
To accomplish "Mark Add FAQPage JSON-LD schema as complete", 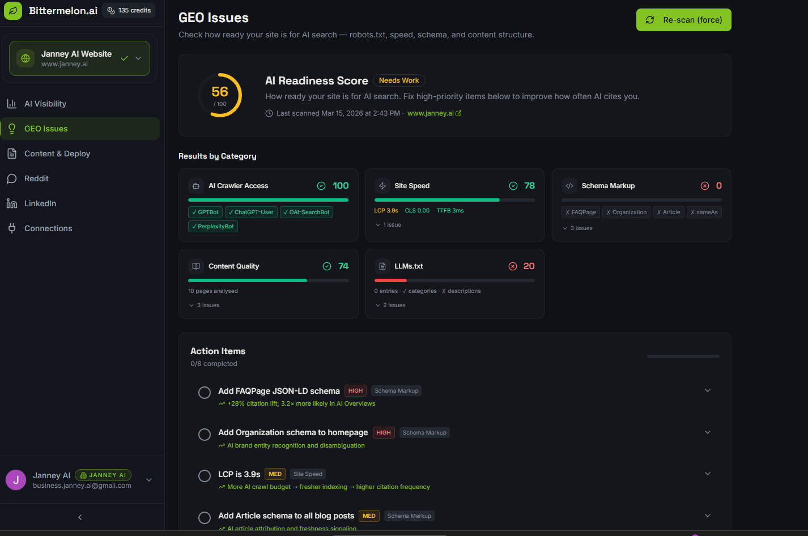I will [205, 393].
